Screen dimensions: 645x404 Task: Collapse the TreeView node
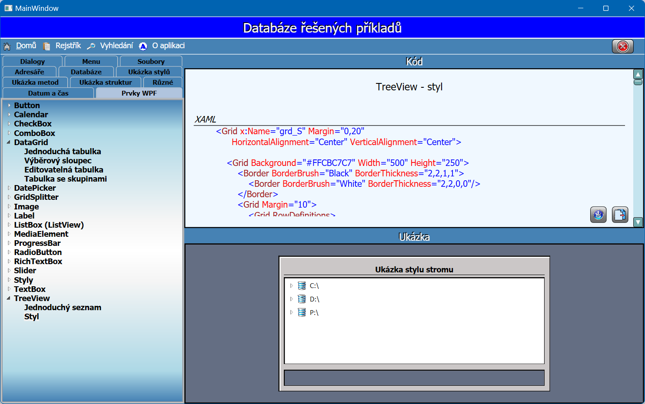[x=9, y=298]
